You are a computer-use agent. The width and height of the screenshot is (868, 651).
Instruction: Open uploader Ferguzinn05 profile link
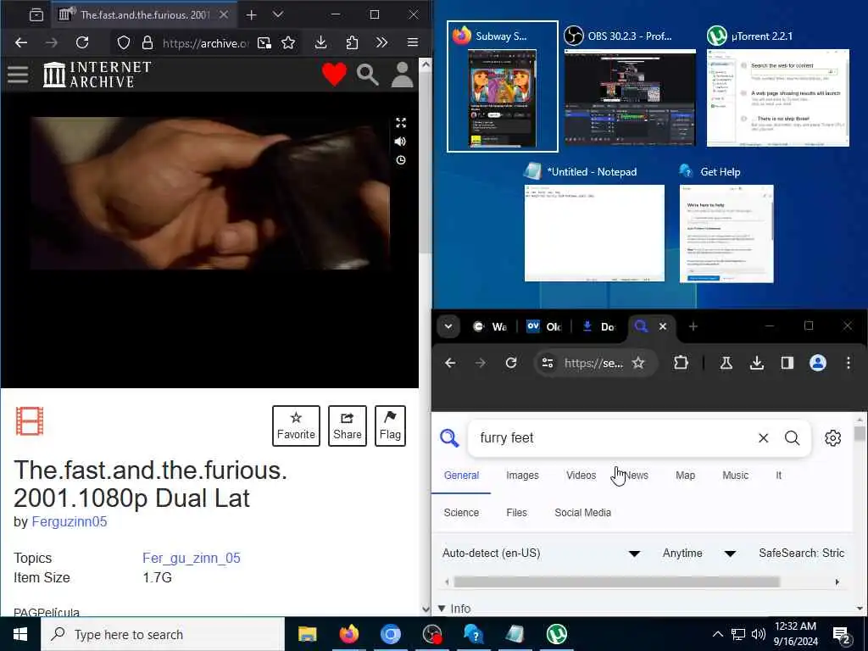(70, 522)
